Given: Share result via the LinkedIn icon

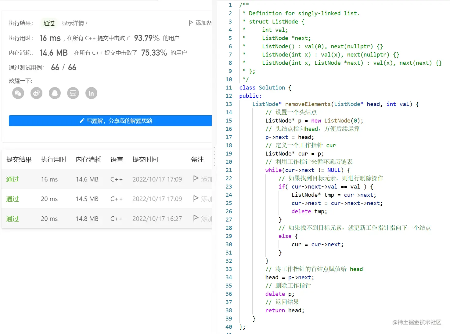Looking at the screenshot, I should [x=91, y=93].
